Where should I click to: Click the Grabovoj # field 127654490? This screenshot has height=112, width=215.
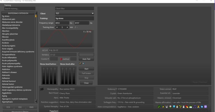[135, 89]
